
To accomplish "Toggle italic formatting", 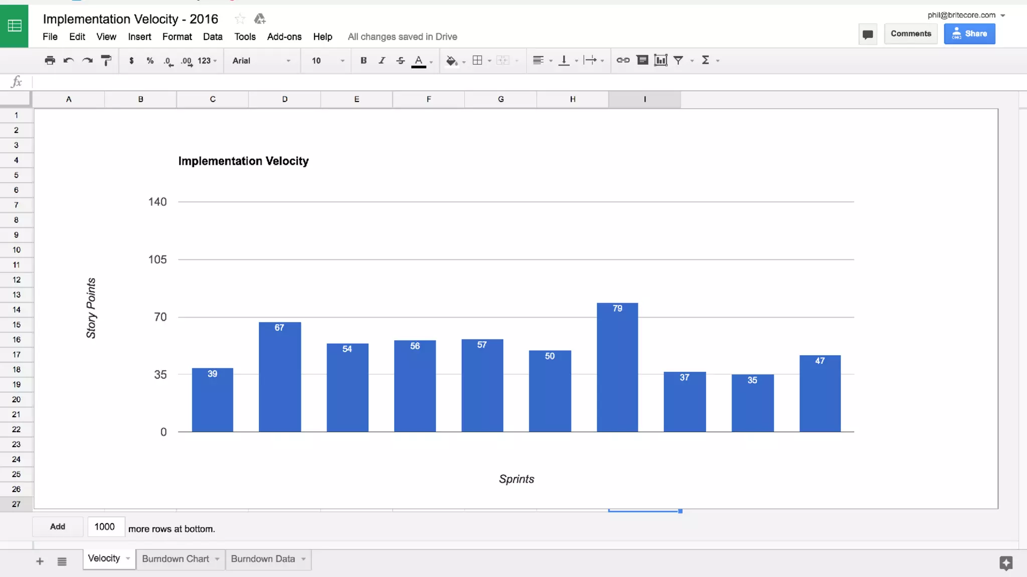I will click(x=382, y=61).
